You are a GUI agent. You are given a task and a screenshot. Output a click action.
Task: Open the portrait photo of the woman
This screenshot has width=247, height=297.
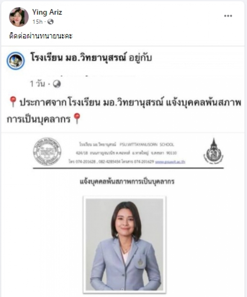(124, 244)
